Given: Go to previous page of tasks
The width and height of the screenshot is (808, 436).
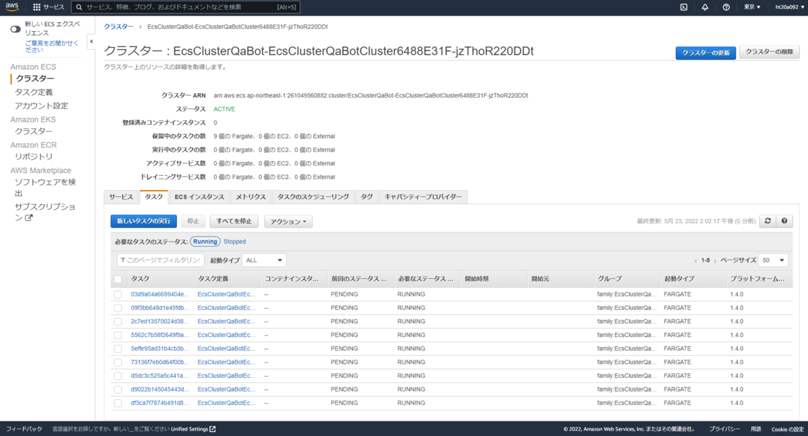Looking at the screenshot, I should point(696,261).
